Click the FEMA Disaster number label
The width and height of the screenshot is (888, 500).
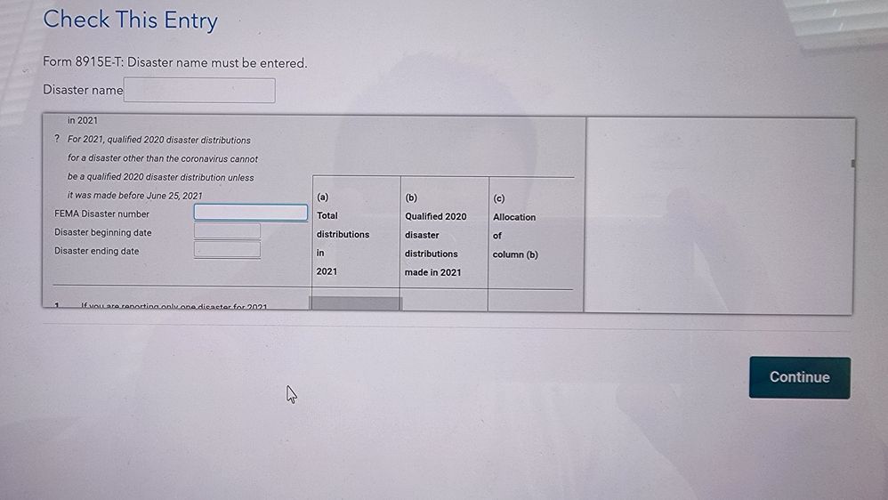[101, 214]
